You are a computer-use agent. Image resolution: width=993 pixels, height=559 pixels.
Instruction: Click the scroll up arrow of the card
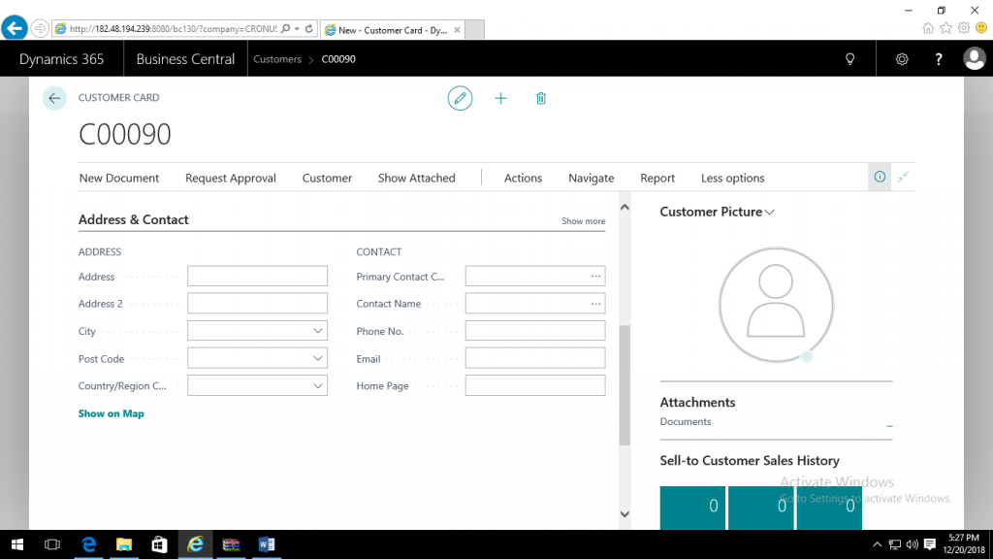point(625,208)
